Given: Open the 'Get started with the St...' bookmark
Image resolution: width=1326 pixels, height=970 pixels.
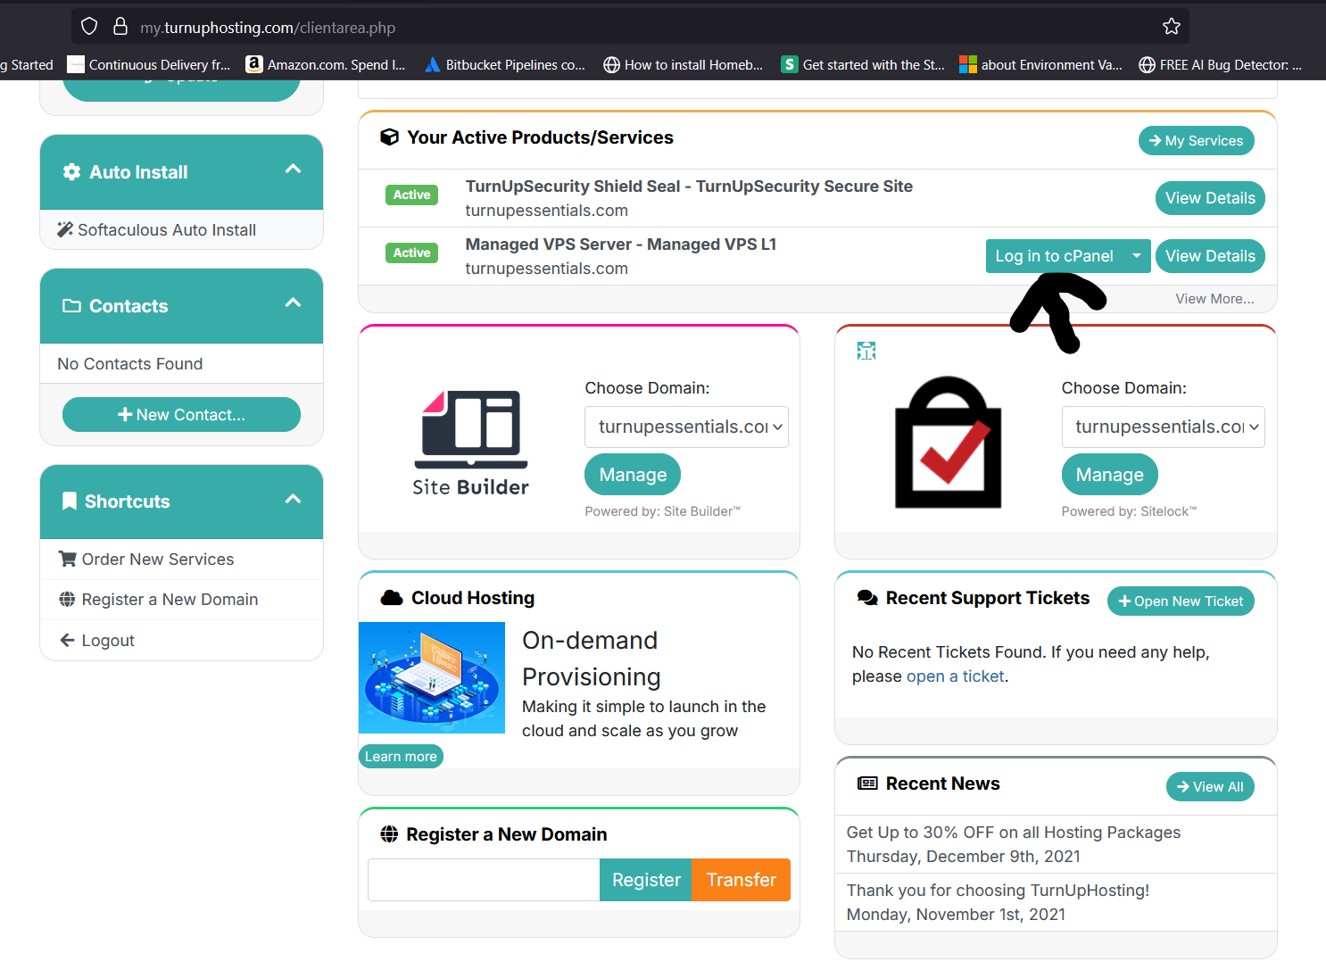Looking at the screenshot, I should [863, 64].
